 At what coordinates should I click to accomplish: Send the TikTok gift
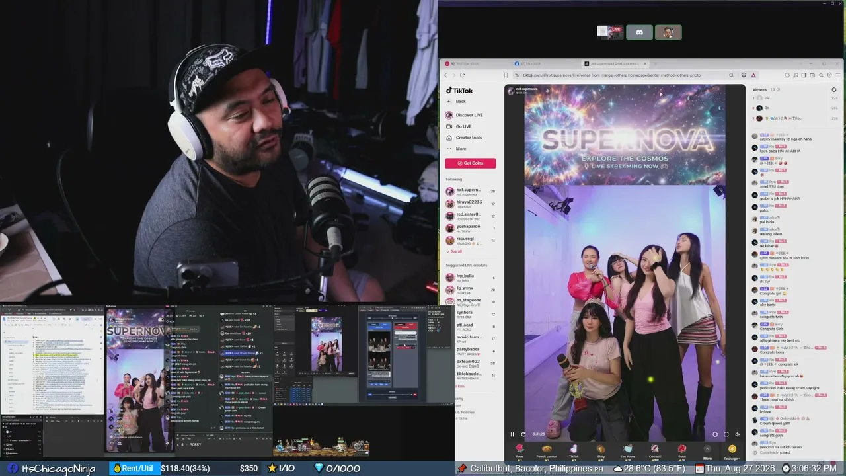coord(574,452)
